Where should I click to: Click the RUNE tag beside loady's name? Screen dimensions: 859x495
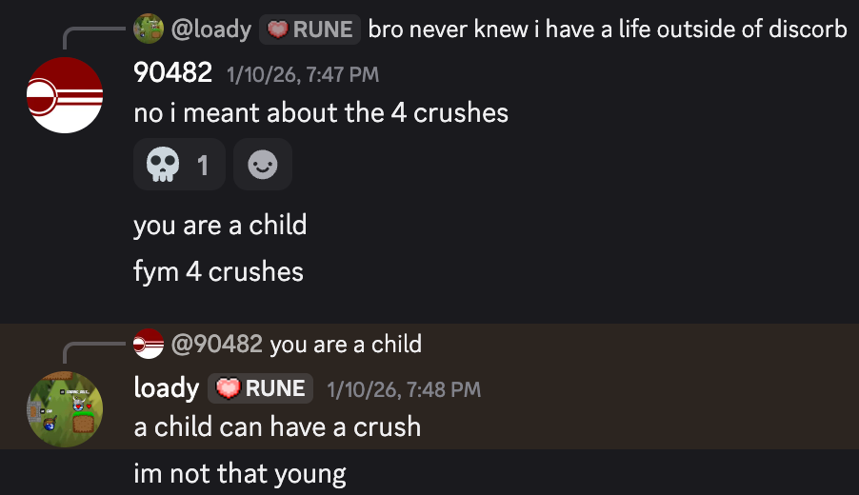(x=261, y=388)
